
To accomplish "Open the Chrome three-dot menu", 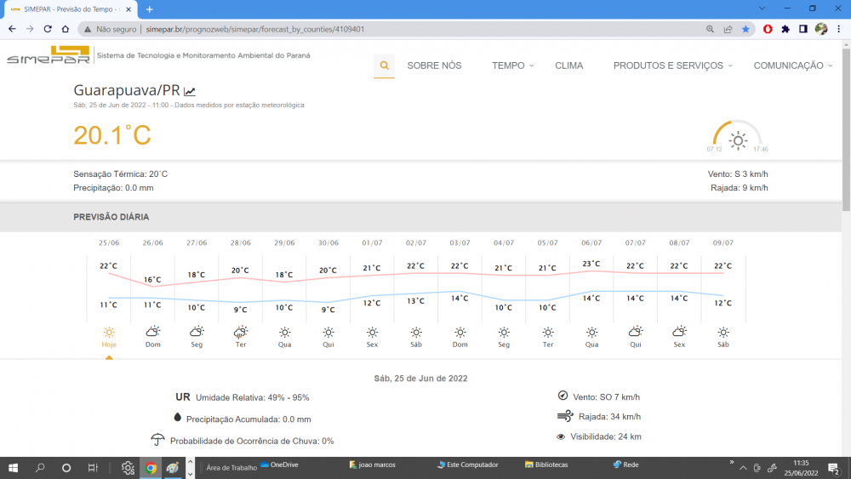I will 839,29.
